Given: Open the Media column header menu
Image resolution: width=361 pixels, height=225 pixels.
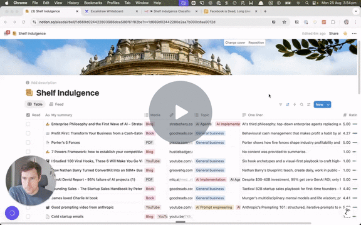Looking at the screenshot, I should [152, 115].
